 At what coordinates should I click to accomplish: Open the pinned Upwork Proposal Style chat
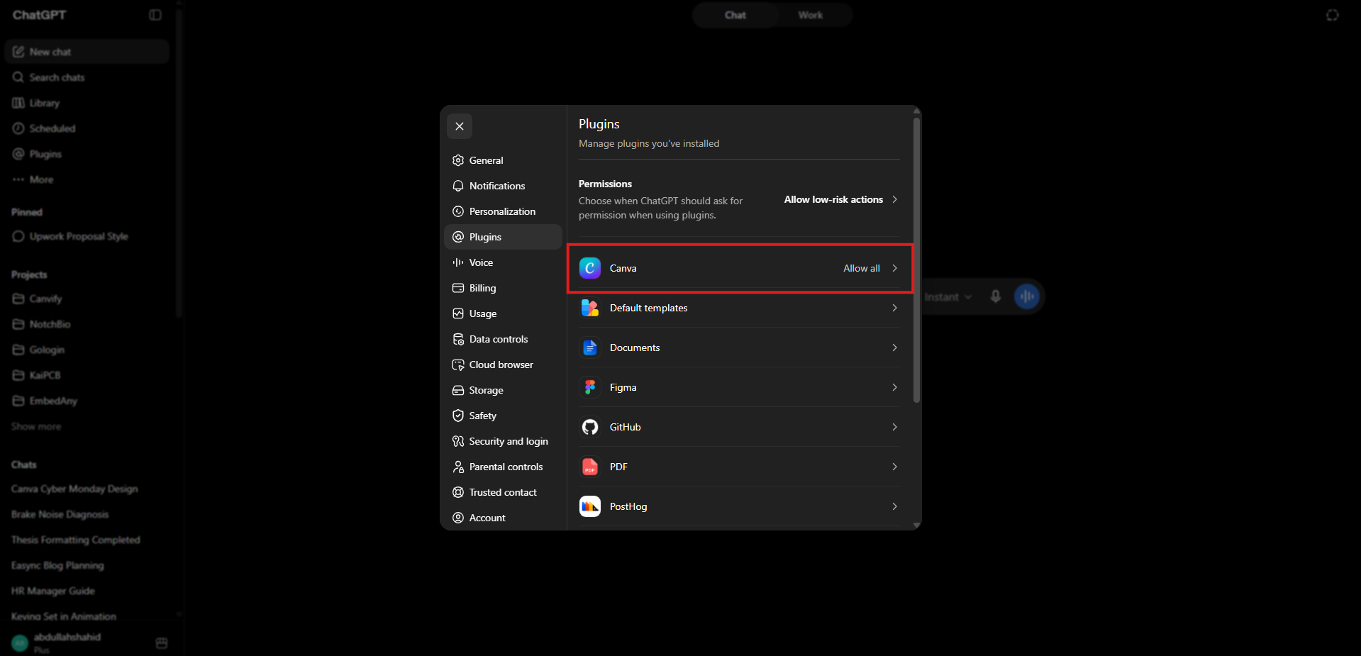click(87, 236)
